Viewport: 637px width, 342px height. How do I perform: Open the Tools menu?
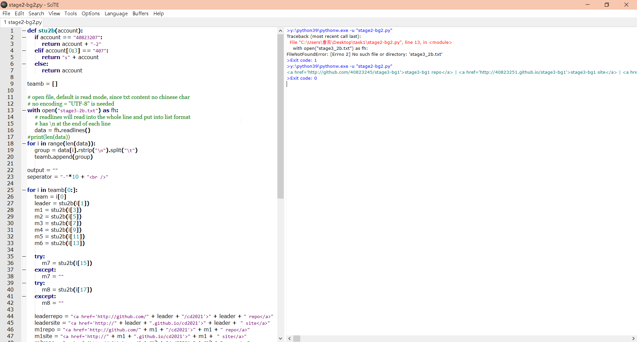(x=70, y=14)
